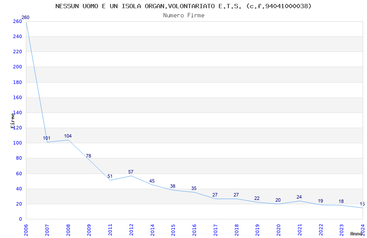Click the data point label 104 for 2008

68,136
